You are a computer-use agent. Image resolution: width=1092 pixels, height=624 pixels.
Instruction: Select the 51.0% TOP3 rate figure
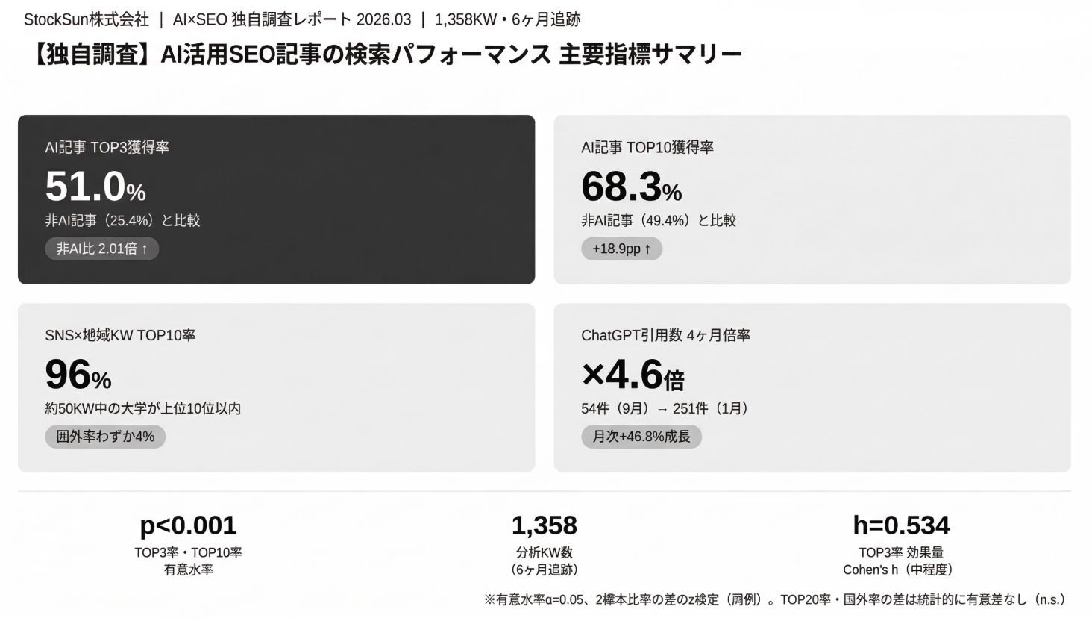point(95,187)
